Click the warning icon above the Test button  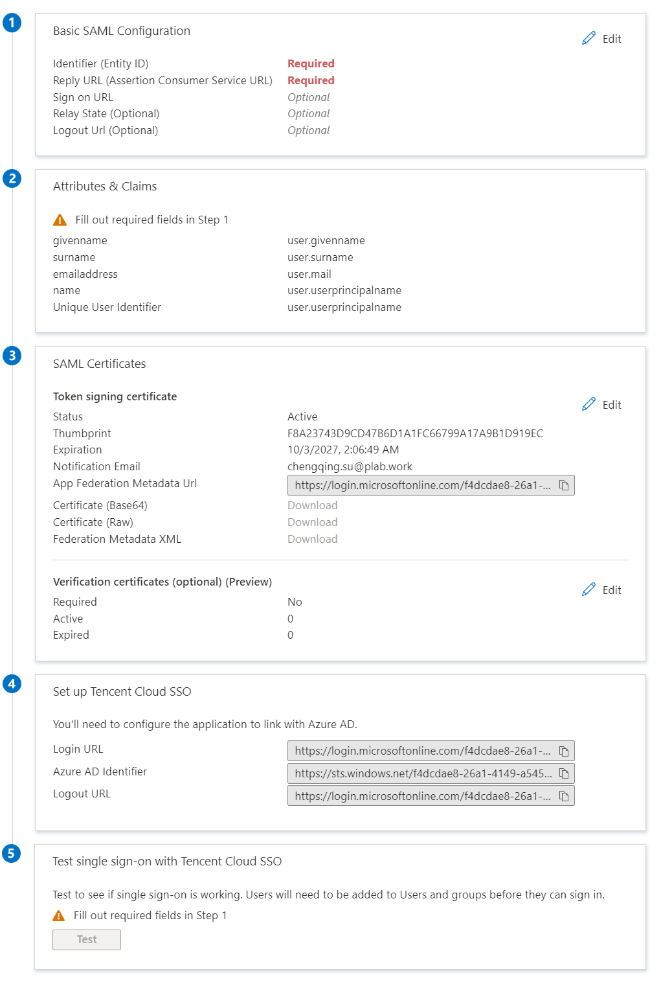[59, 915]
